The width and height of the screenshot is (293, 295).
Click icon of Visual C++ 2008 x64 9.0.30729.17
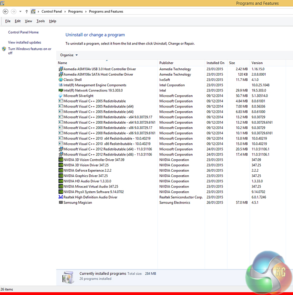61,117
